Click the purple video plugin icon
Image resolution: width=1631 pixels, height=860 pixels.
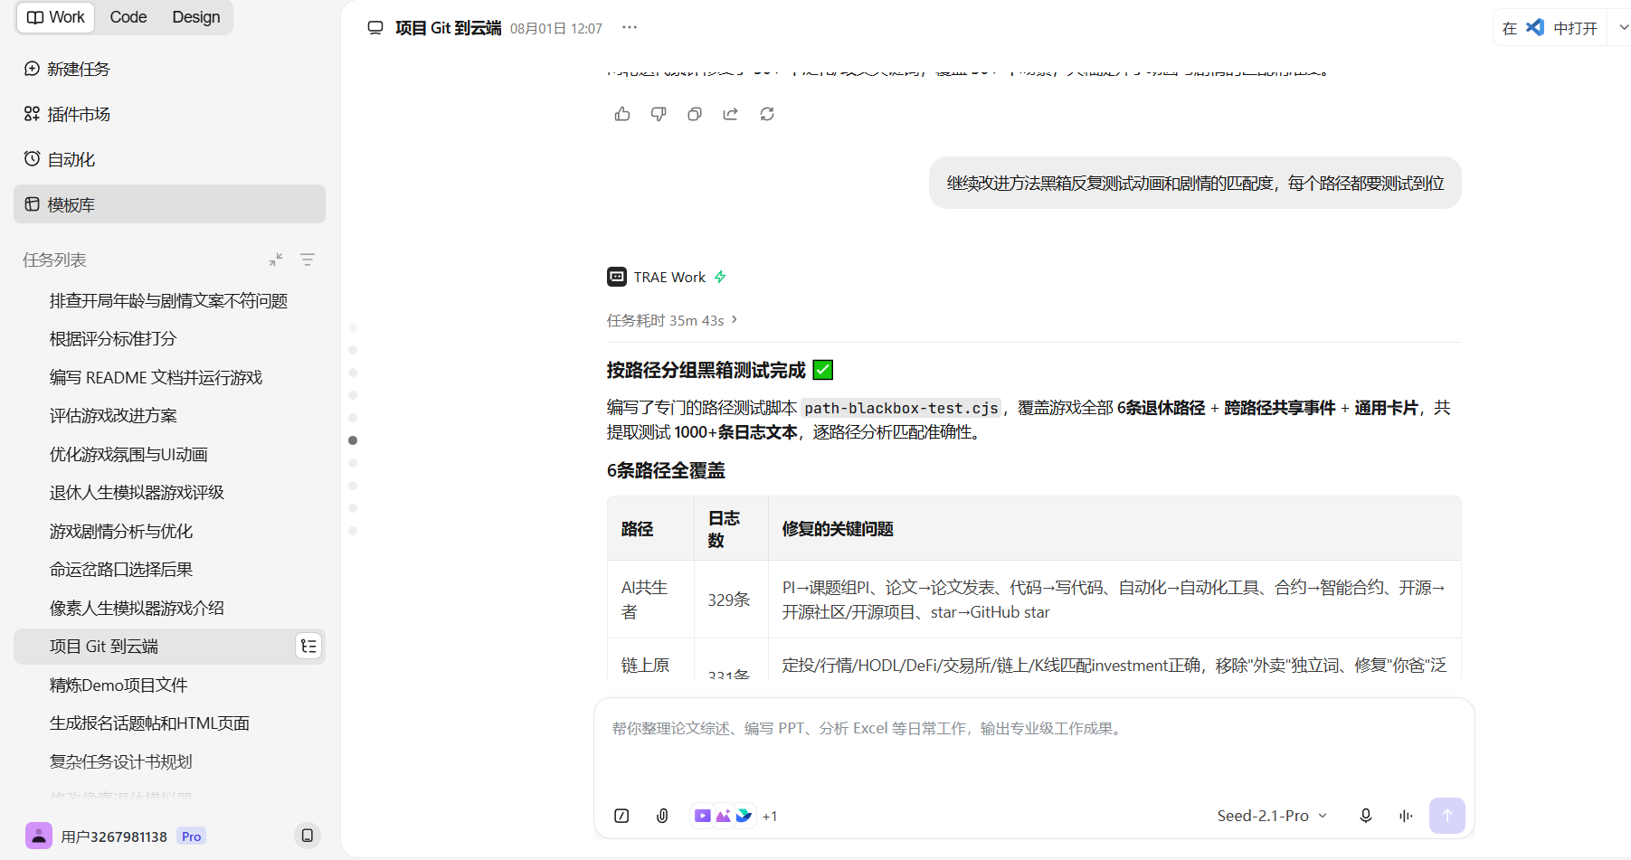click(x=702, y=816)
